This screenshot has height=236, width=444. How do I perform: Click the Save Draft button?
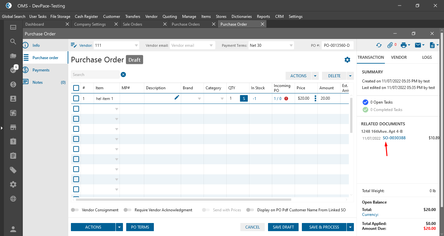pyautogui.click(x=283, y=227)
